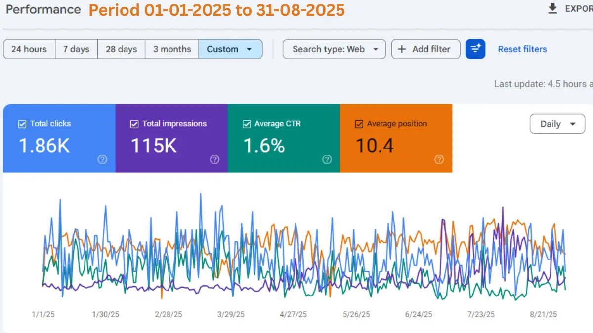
Task: Click the 5/26/25 chart axis label
Action: click(356, 314)
